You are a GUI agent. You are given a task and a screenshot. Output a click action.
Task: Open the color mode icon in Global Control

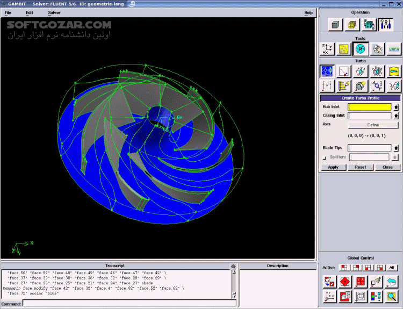click(377, 296)
